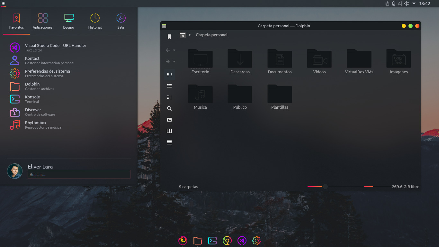The width and height of the screenshot is (439, 247).
Task: Click the Buscar search field in launcher
Action: (x=79, y=174)
